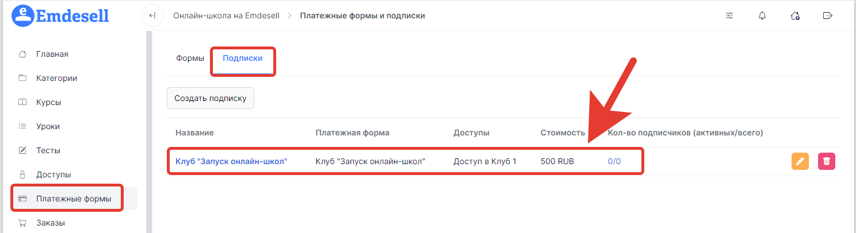Screen dimensions: 856x233
Task: Switch to the Формы tab
Action: click(190, 59)
